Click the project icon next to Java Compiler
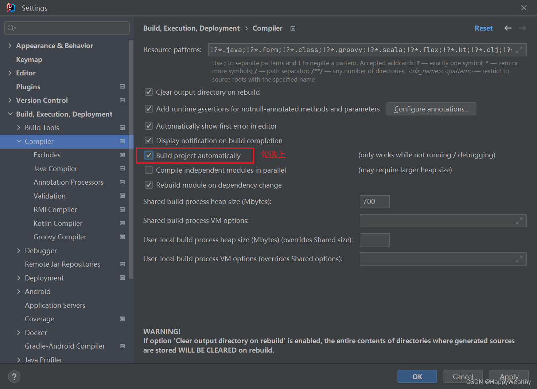Viewport: 537px width, 389px height. 122,168
